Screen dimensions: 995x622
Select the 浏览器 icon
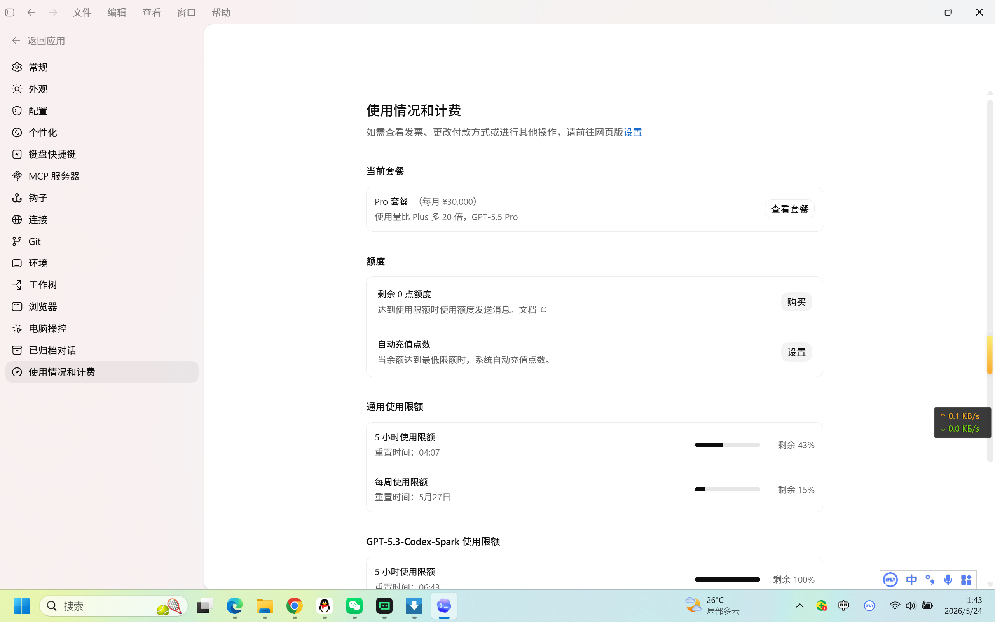[17, 306]
